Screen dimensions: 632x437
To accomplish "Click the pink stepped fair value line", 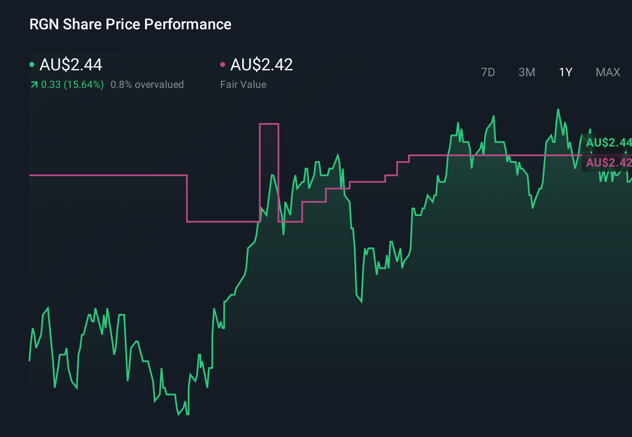I will pos(105,175).
